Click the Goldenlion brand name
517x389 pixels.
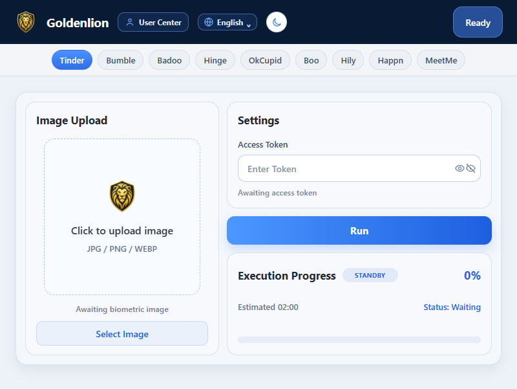click(78, 23)
